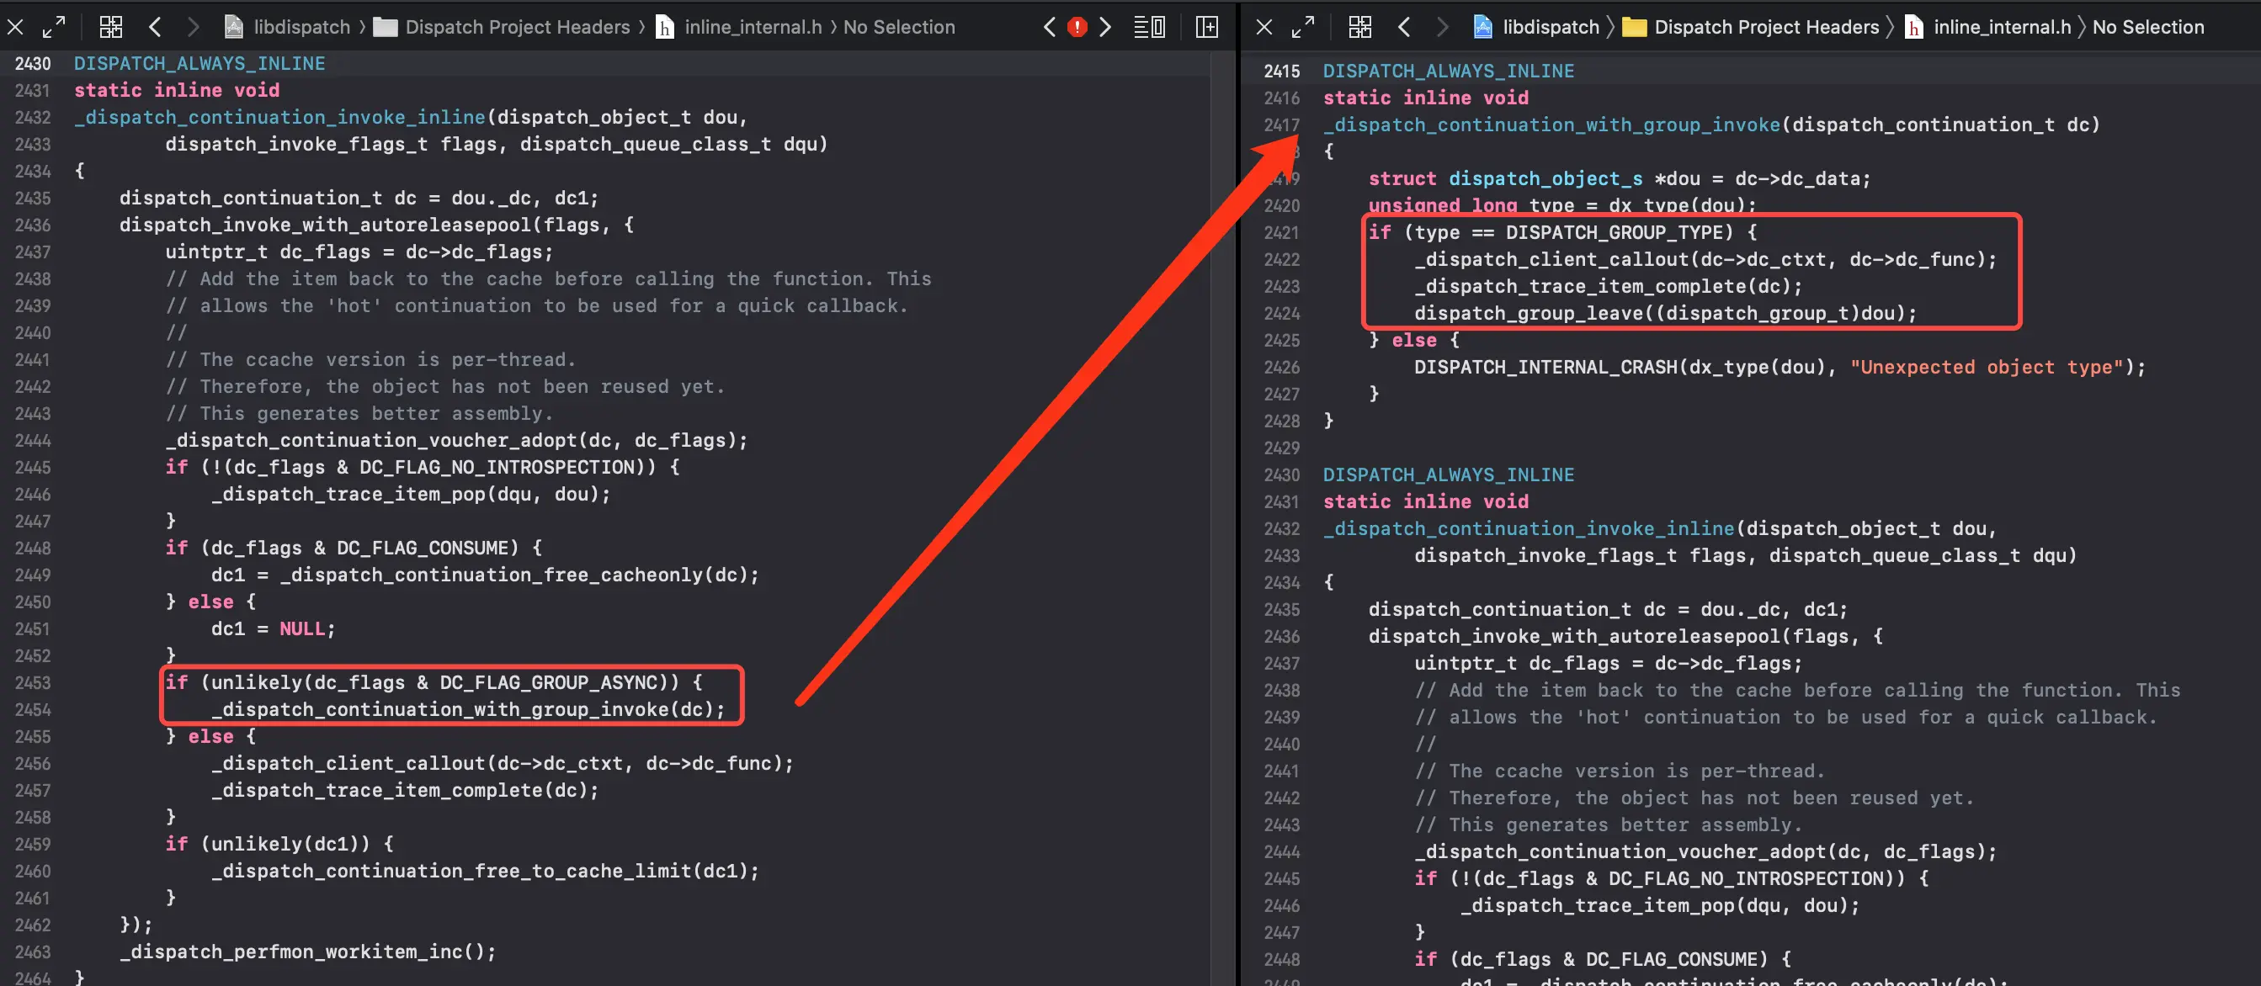Go forward in left editor history
The width and height of the screenshot is (2261, 986).
193,27
